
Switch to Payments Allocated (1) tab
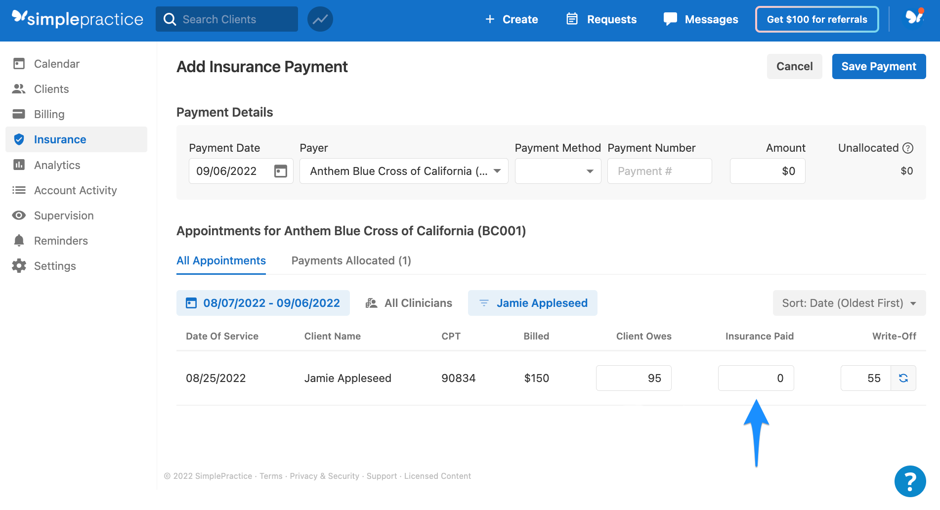[351, 260]
